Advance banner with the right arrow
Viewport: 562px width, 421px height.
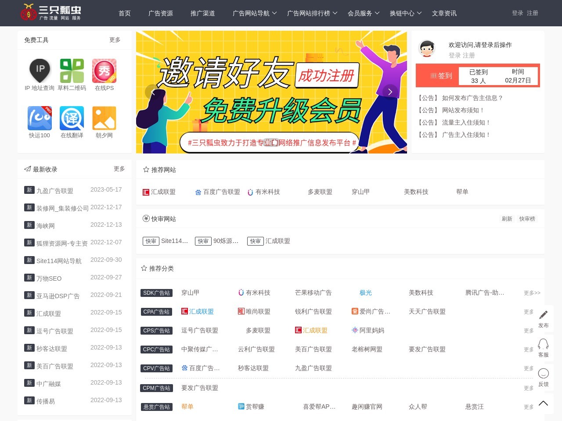click(x=390, y=92)
